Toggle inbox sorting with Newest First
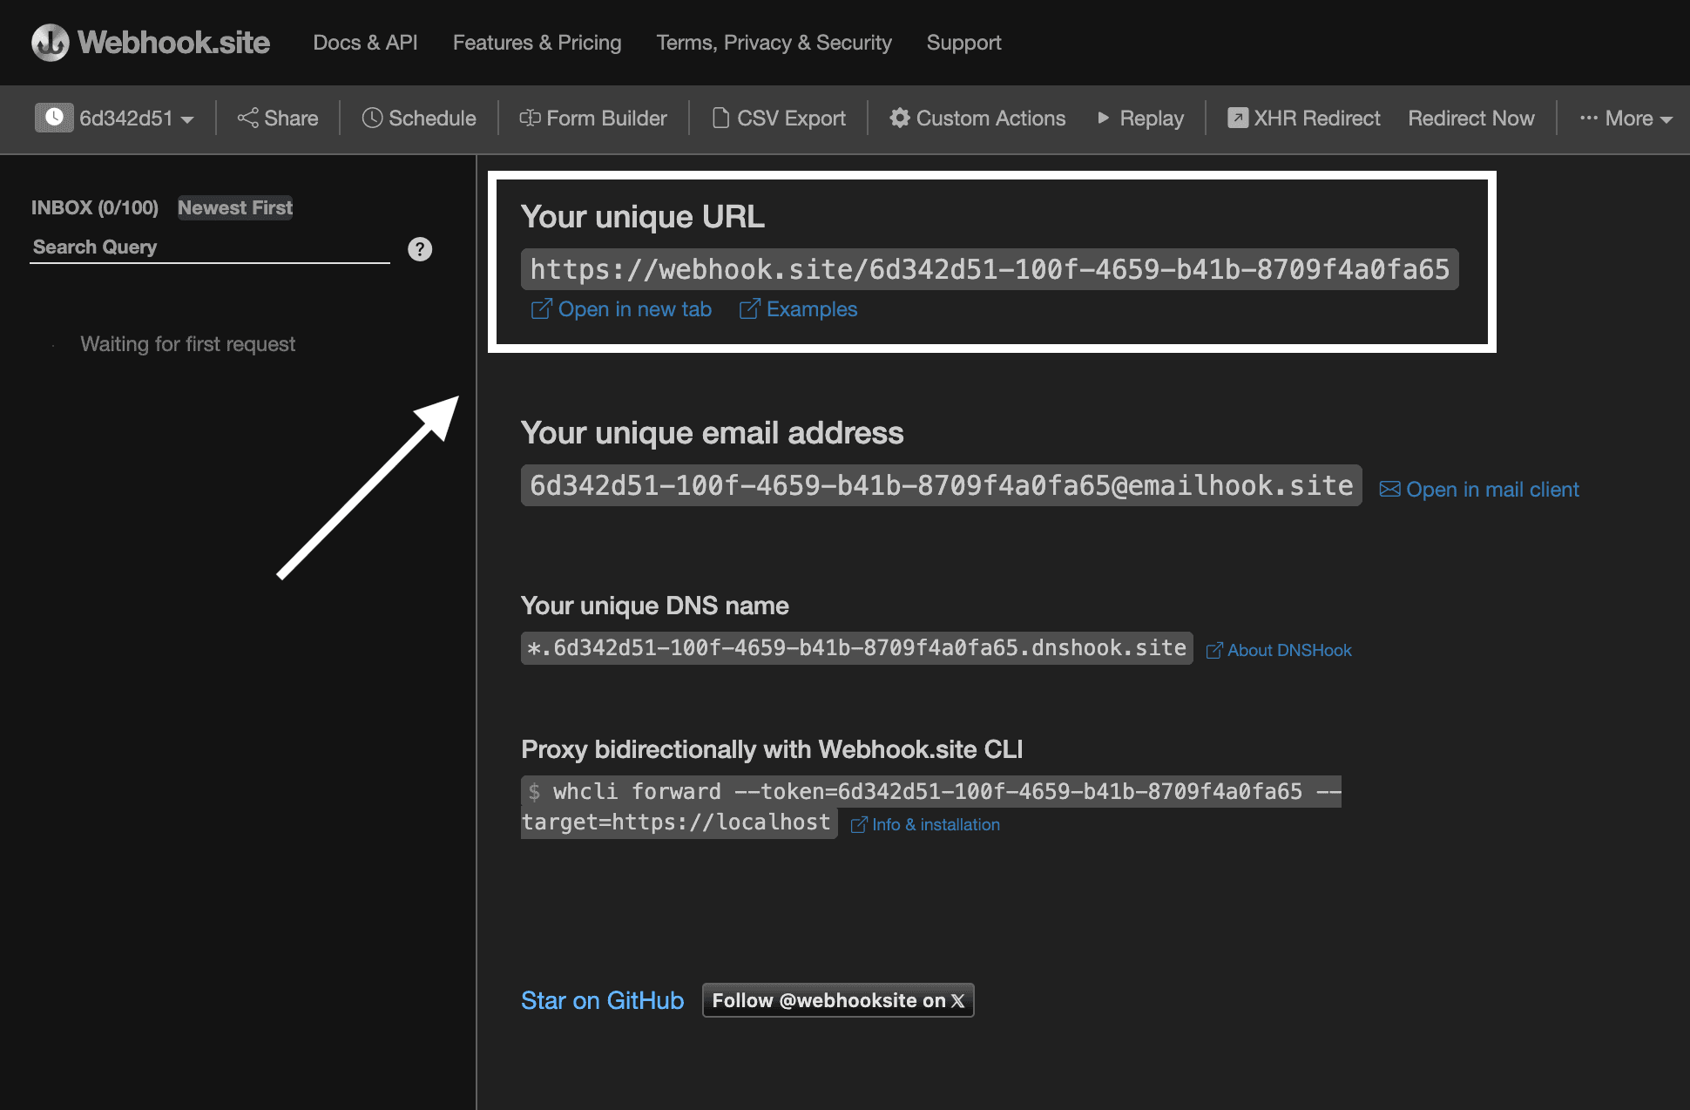Image resolution: width=1690 pixels, height=1110 pixels. point(234,207)
